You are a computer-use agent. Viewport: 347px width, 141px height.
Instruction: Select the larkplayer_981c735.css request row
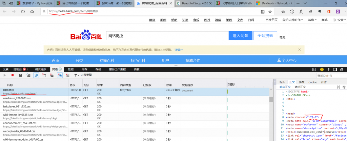click(135, 108)
